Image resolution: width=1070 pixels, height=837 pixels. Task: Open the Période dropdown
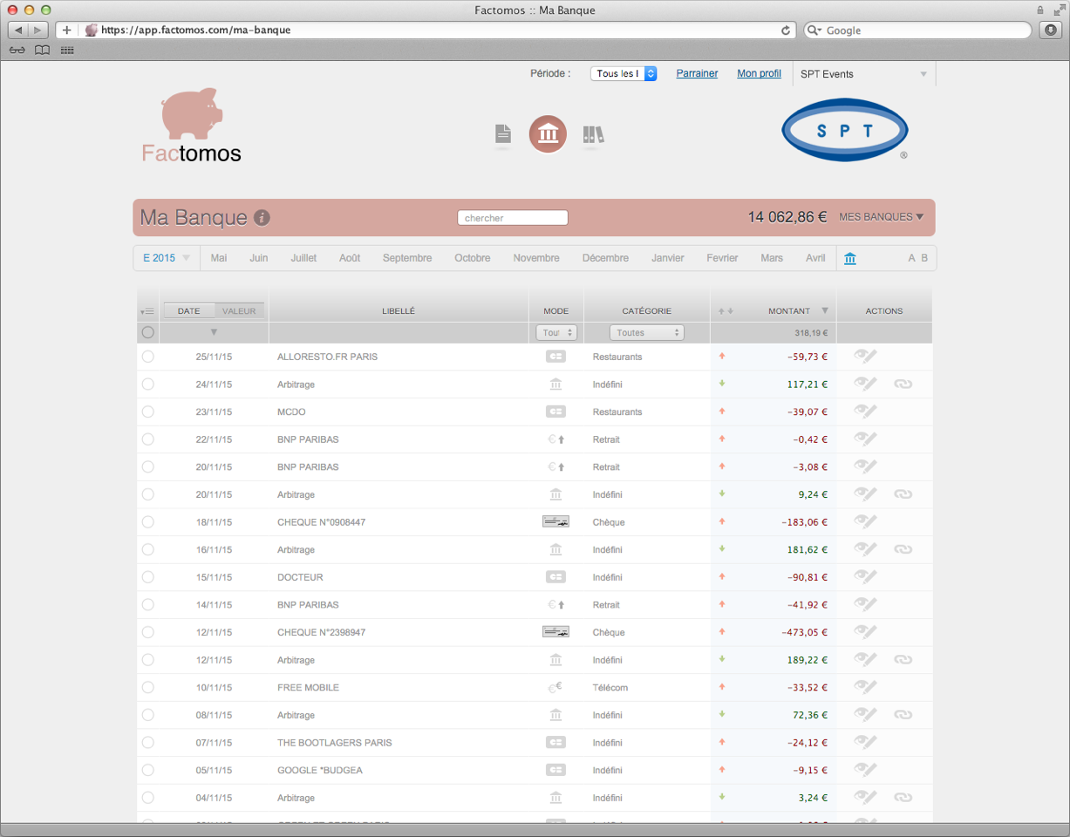(x=624, y=74)
